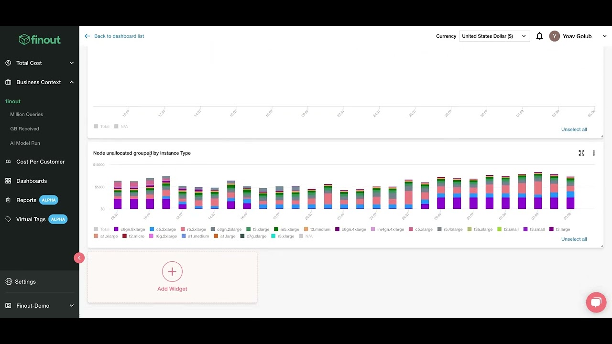Image resolution: width=612 pixels, height=344 pixels.
Task: Collapse the sidebar with red arrow button
Action: pyautogui.click(x=79, y=258)
